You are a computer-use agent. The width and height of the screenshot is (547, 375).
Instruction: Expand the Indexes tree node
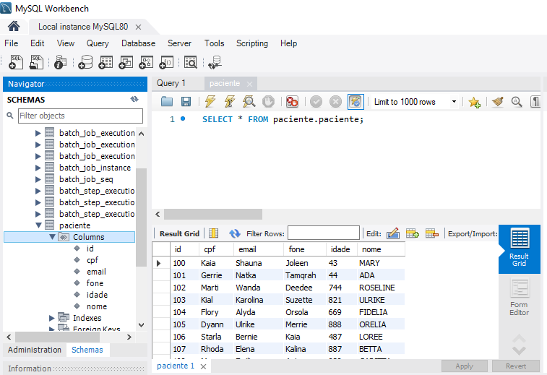point(51,318)
